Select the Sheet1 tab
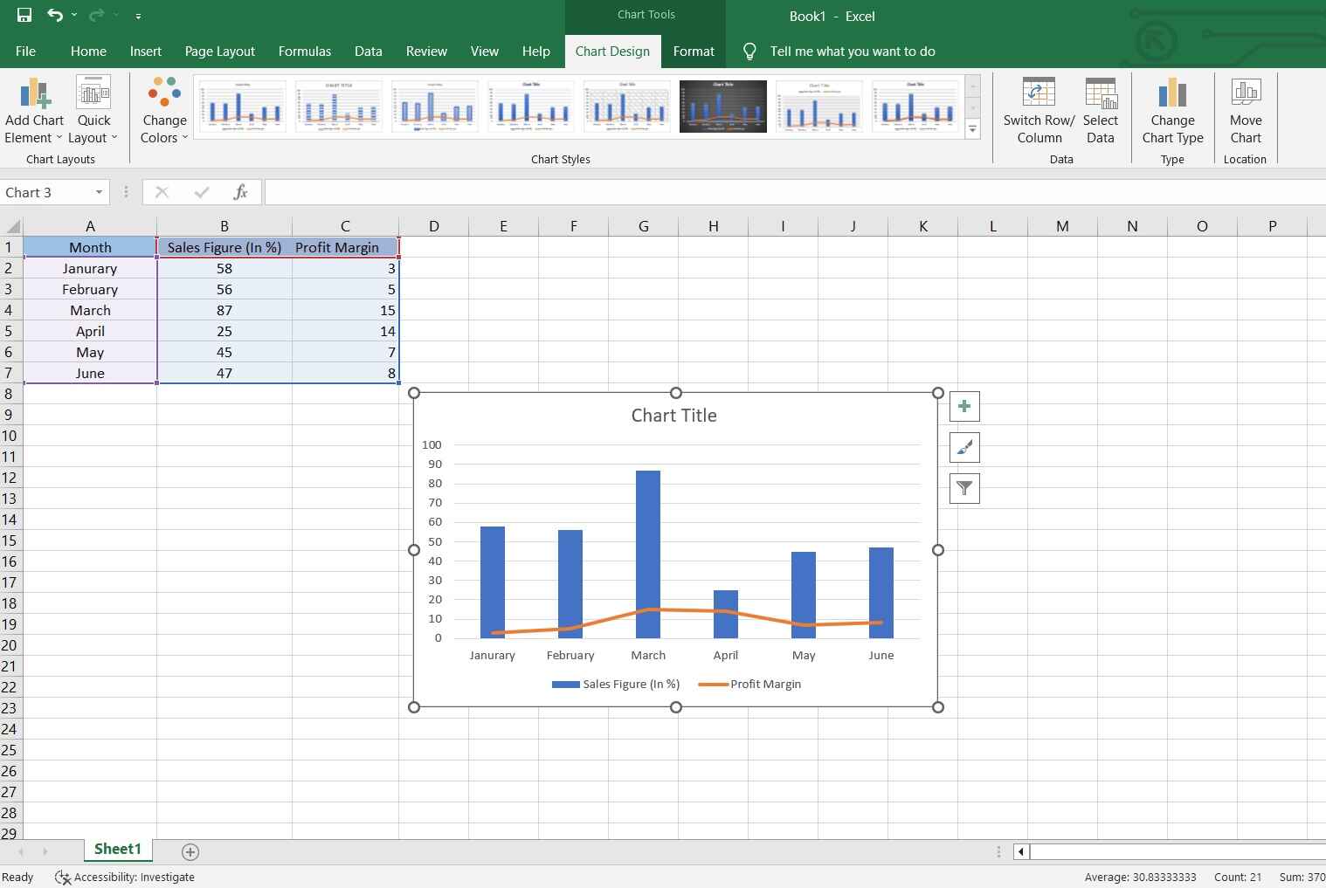 pyautogui.click(x=117, y=849)
